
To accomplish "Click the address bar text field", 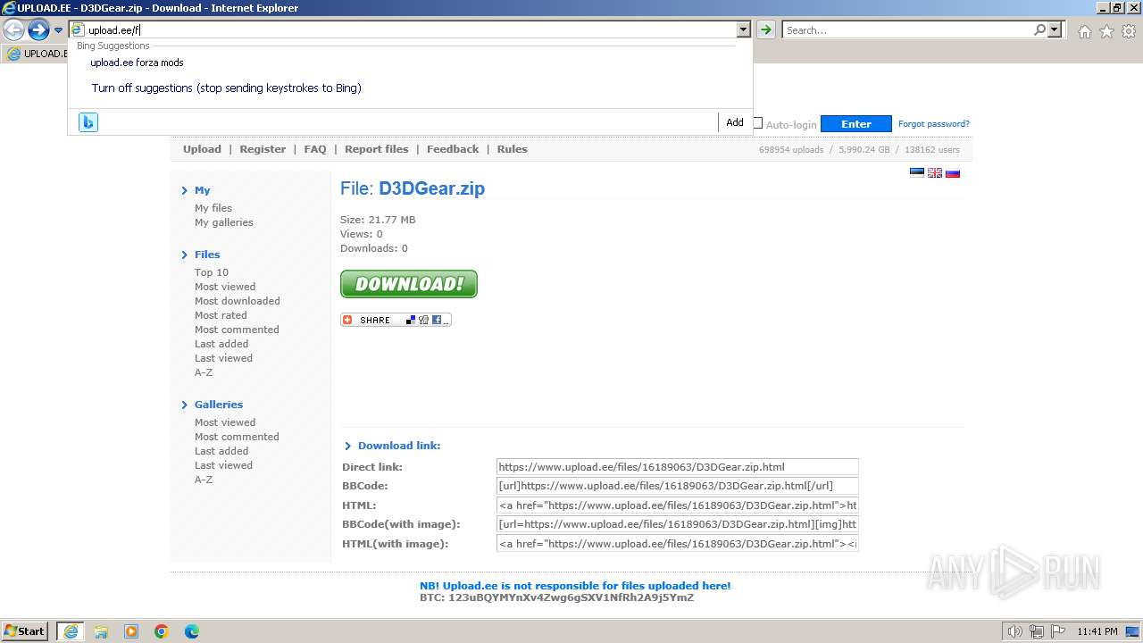I will pyautogui.click(x=403, y=30).
